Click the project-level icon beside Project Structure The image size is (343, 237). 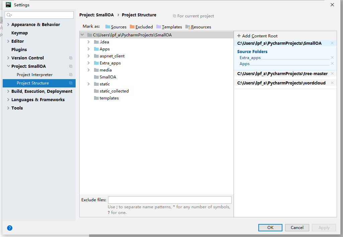[71, 83]
